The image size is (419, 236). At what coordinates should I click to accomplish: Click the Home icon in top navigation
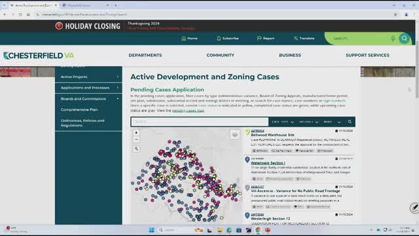[183, 39]
